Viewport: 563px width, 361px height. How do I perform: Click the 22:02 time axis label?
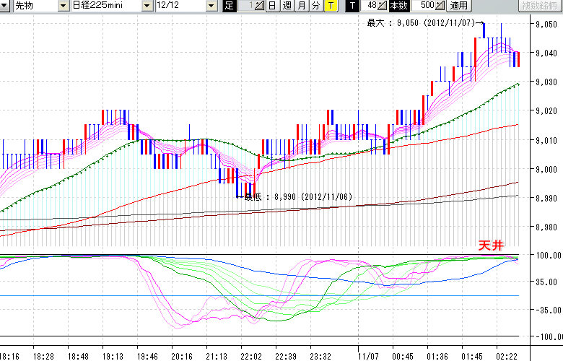pos(250,356)
